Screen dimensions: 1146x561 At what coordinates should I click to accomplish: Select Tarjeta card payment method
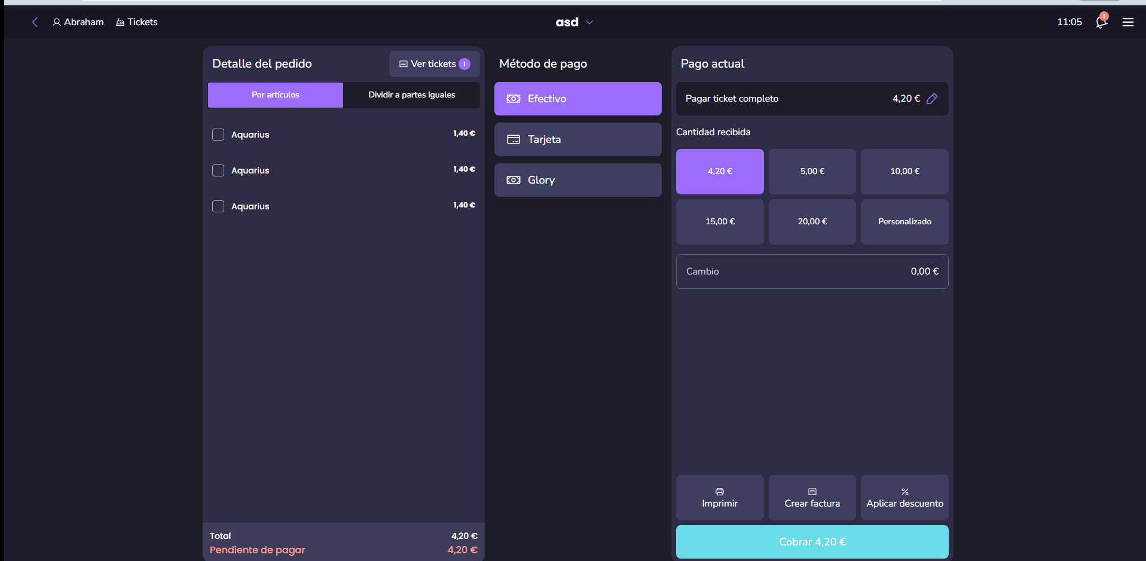click(x=577, y=139)
